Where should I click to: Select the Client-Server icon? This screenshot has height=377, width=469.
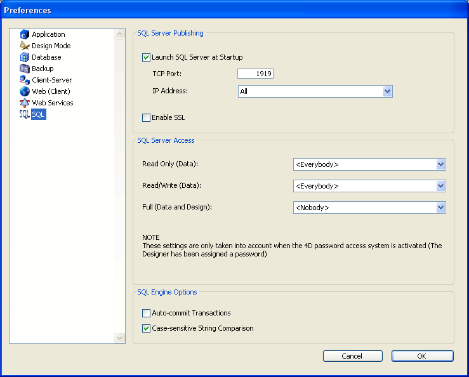coord(25,80)
